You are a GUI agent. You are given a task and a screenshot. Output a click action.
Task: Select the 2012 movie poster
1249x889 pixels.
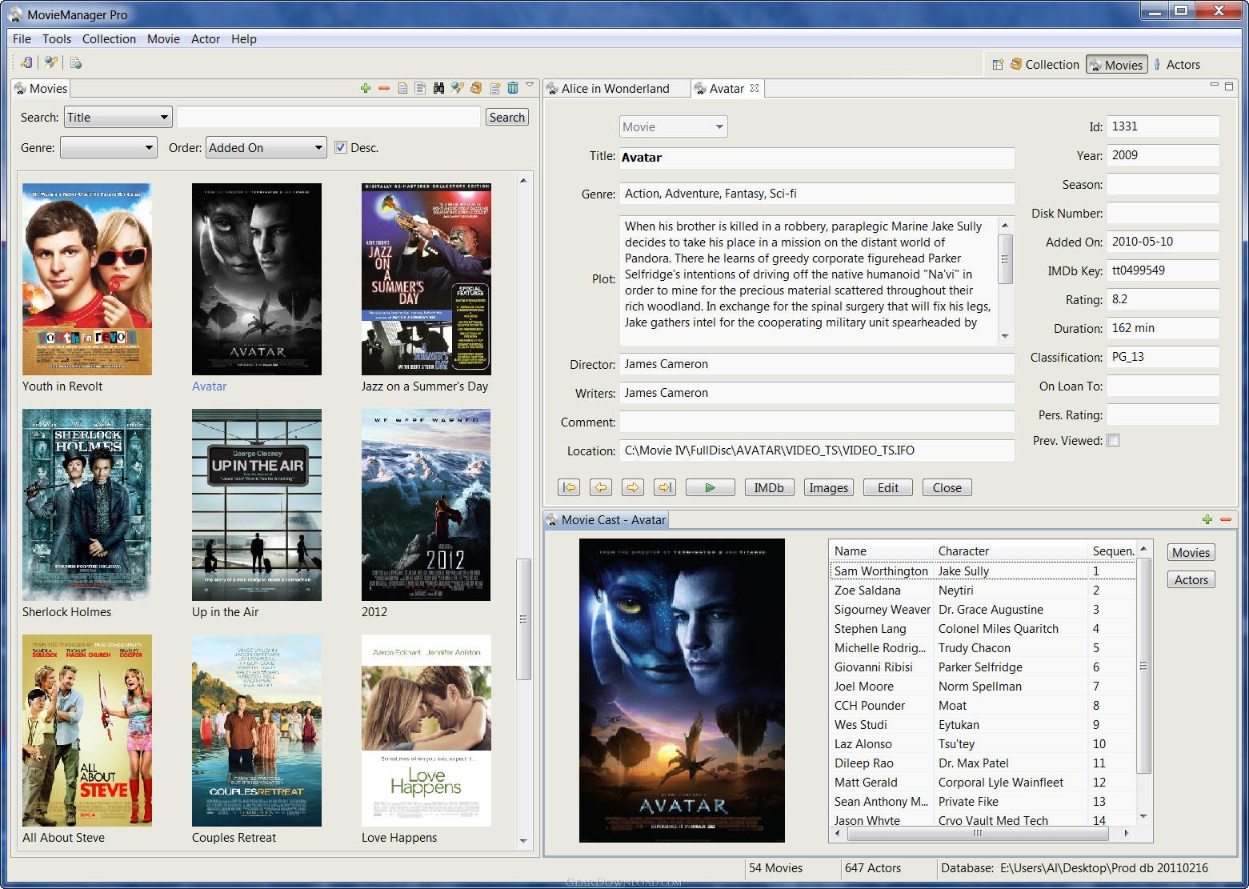click(x=426, y=505)
